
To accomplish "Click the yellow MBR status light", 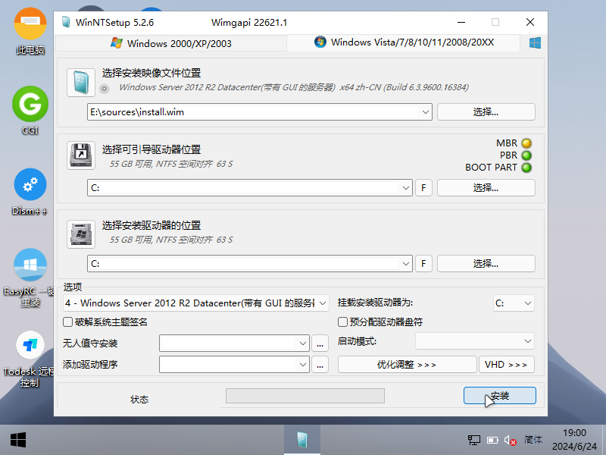I will pyautogui.click(x=526, y=143).
